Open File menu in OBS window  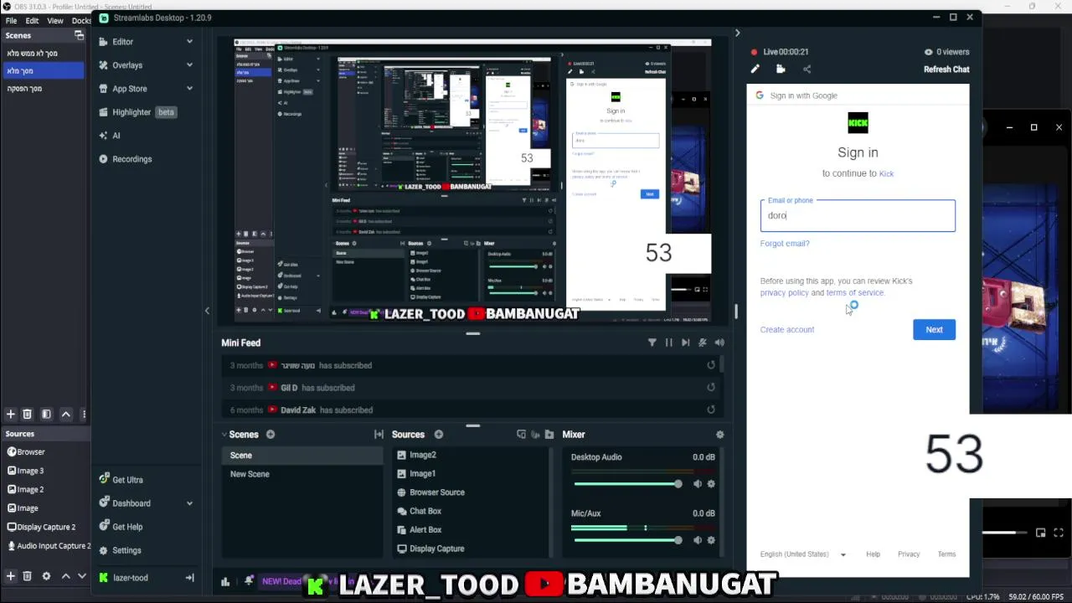[12, 20]
